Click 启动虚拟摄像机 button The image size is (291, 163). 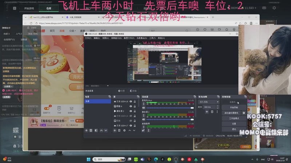[231, 113]
